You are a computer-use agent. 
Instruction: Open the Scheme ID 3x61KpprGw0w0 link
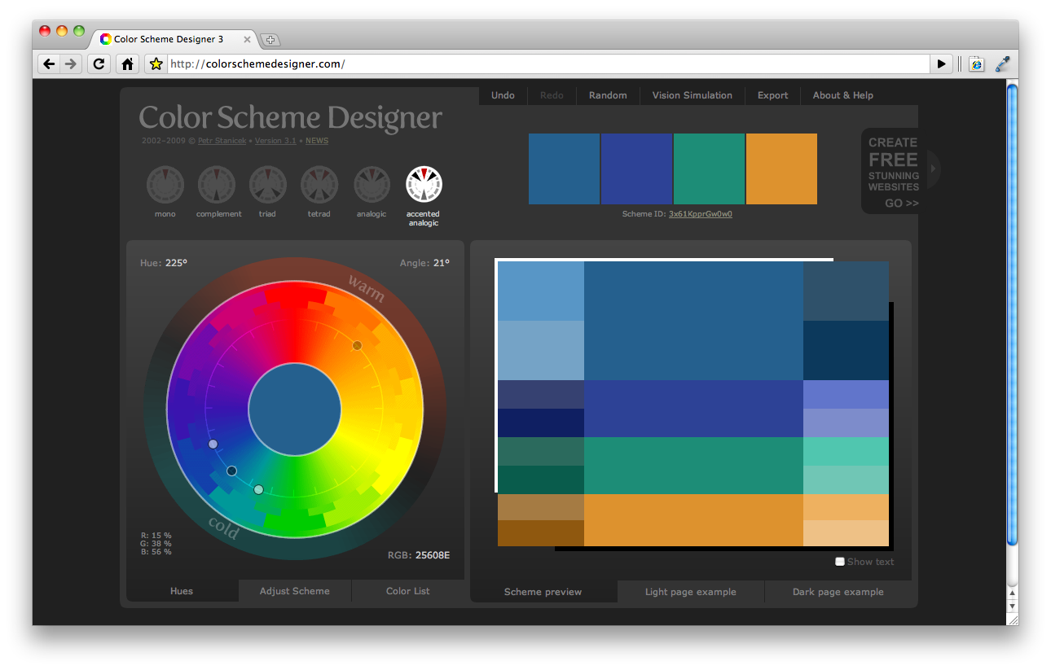[x=701, y=214]
